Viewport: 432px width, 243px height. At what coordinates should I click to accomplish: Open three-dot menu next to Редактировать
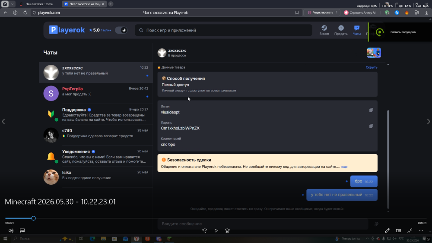click(x=337, y=13)
